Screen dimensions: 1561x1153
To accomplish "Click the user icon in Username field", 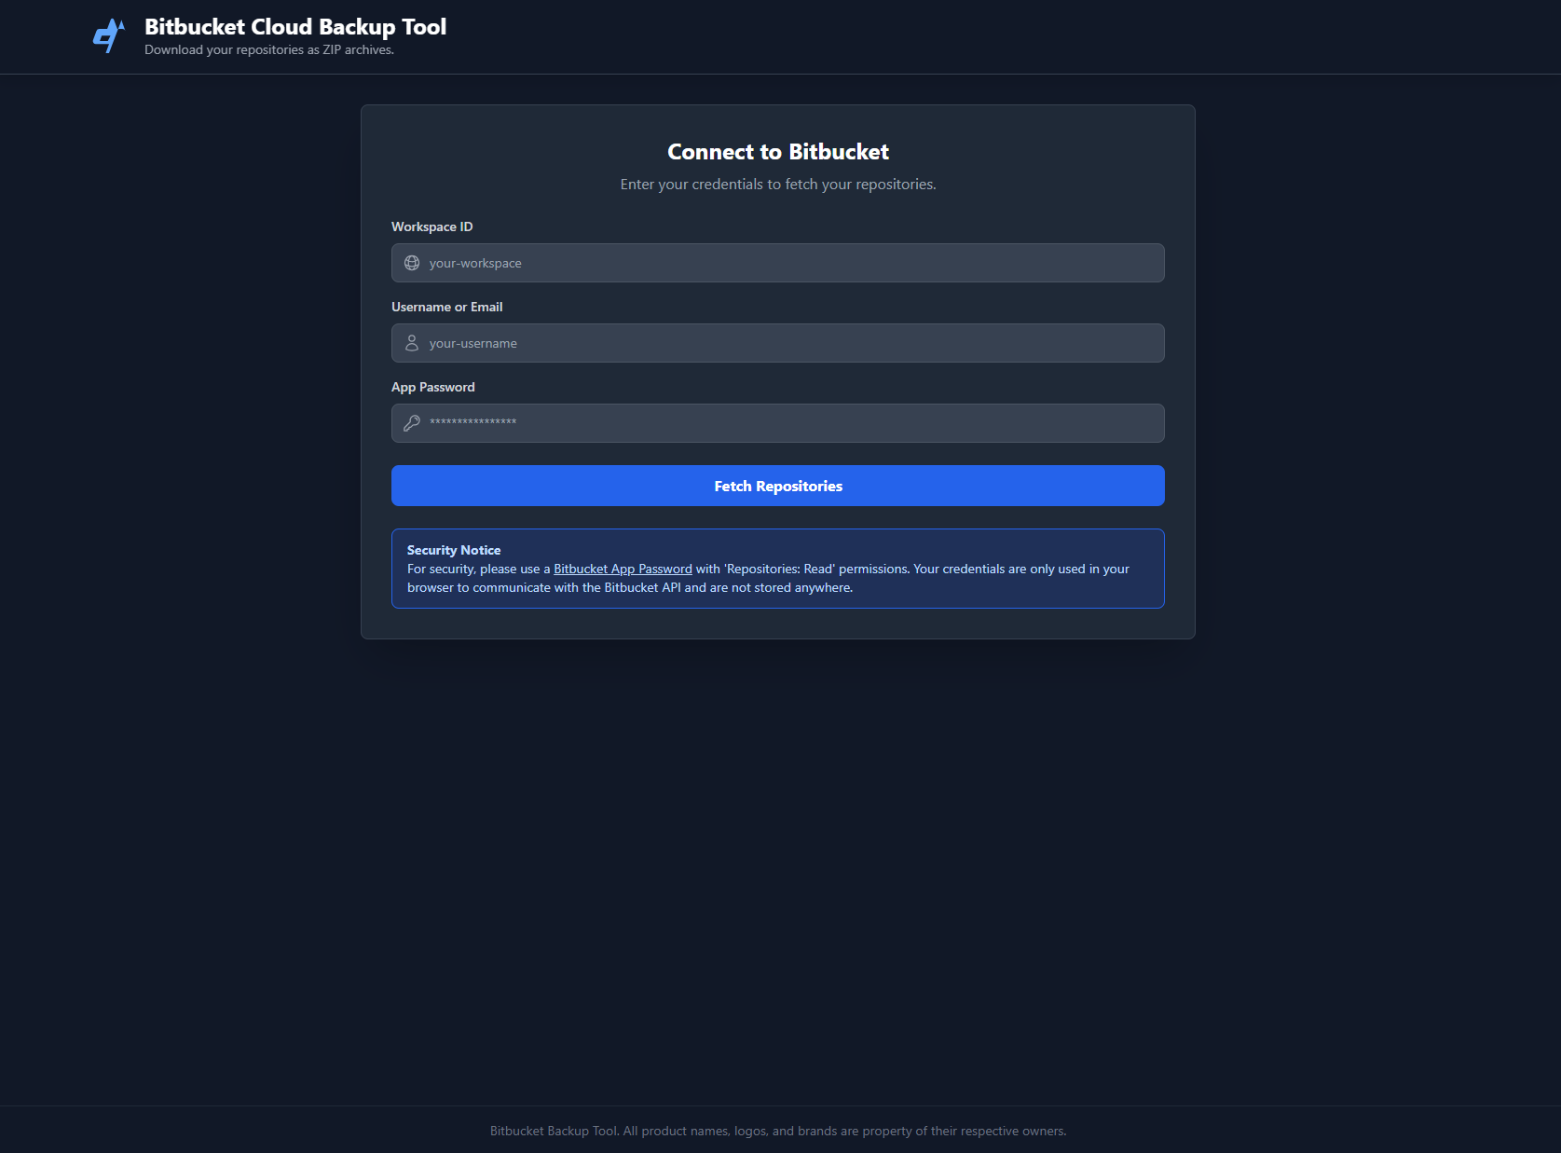I will (x=412, y=343).
